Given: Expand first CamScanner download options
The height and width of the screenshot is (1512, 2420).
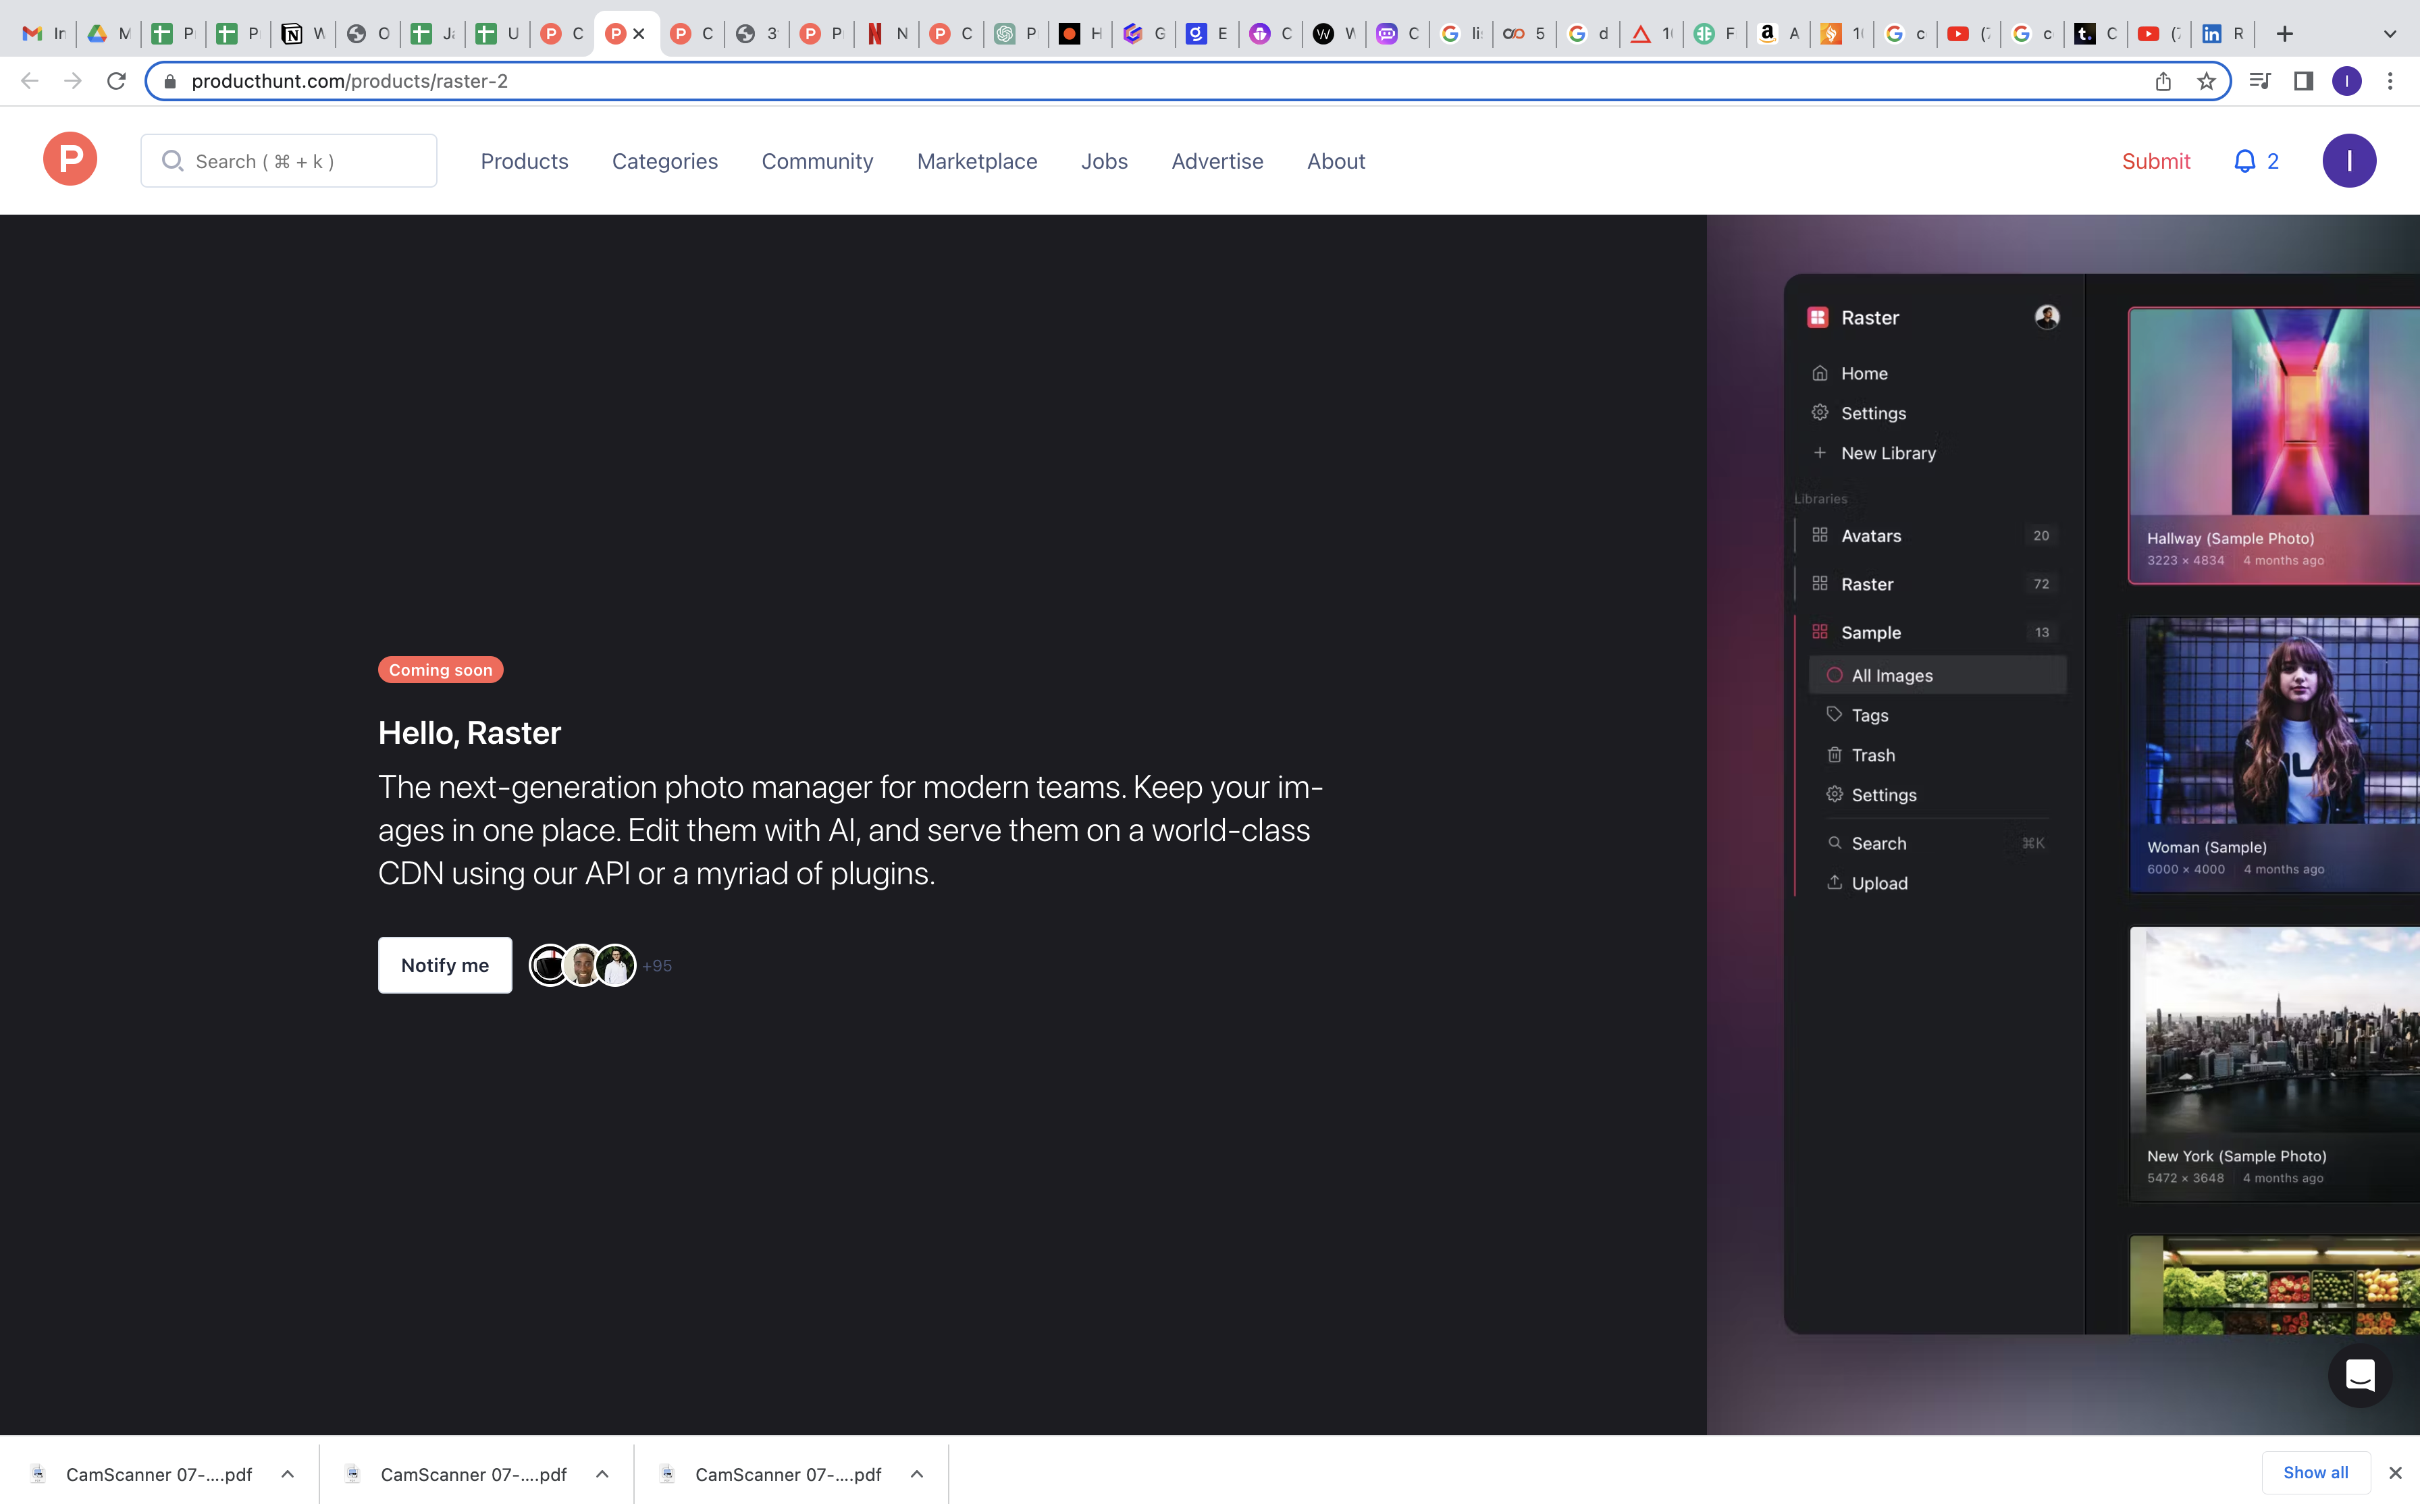Looking at the screenshot, I should point(288,1474).
